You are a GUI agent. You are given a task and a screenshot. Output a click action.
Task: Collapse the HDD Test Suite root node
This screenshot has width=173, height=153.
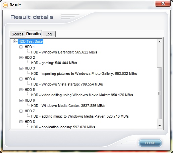pos(14,41)
